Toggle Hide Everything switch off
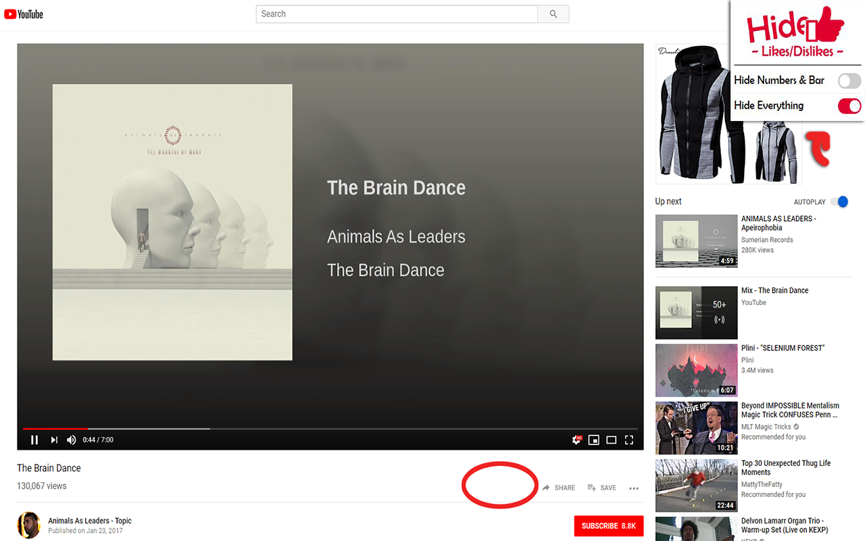This screenshot has width=865, height=541. click(x=849, y=106)
